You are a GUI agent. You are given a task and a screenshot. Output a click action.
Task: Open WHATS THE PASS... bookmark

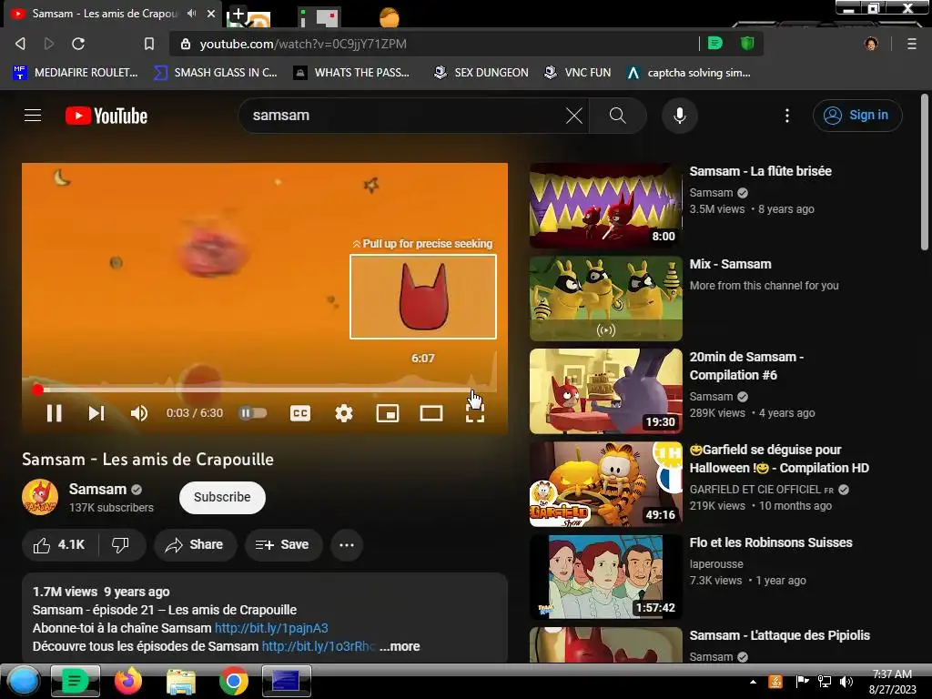352,73
